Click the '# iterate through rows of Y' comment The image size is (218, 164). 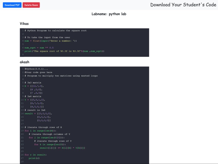coord(53,141)
